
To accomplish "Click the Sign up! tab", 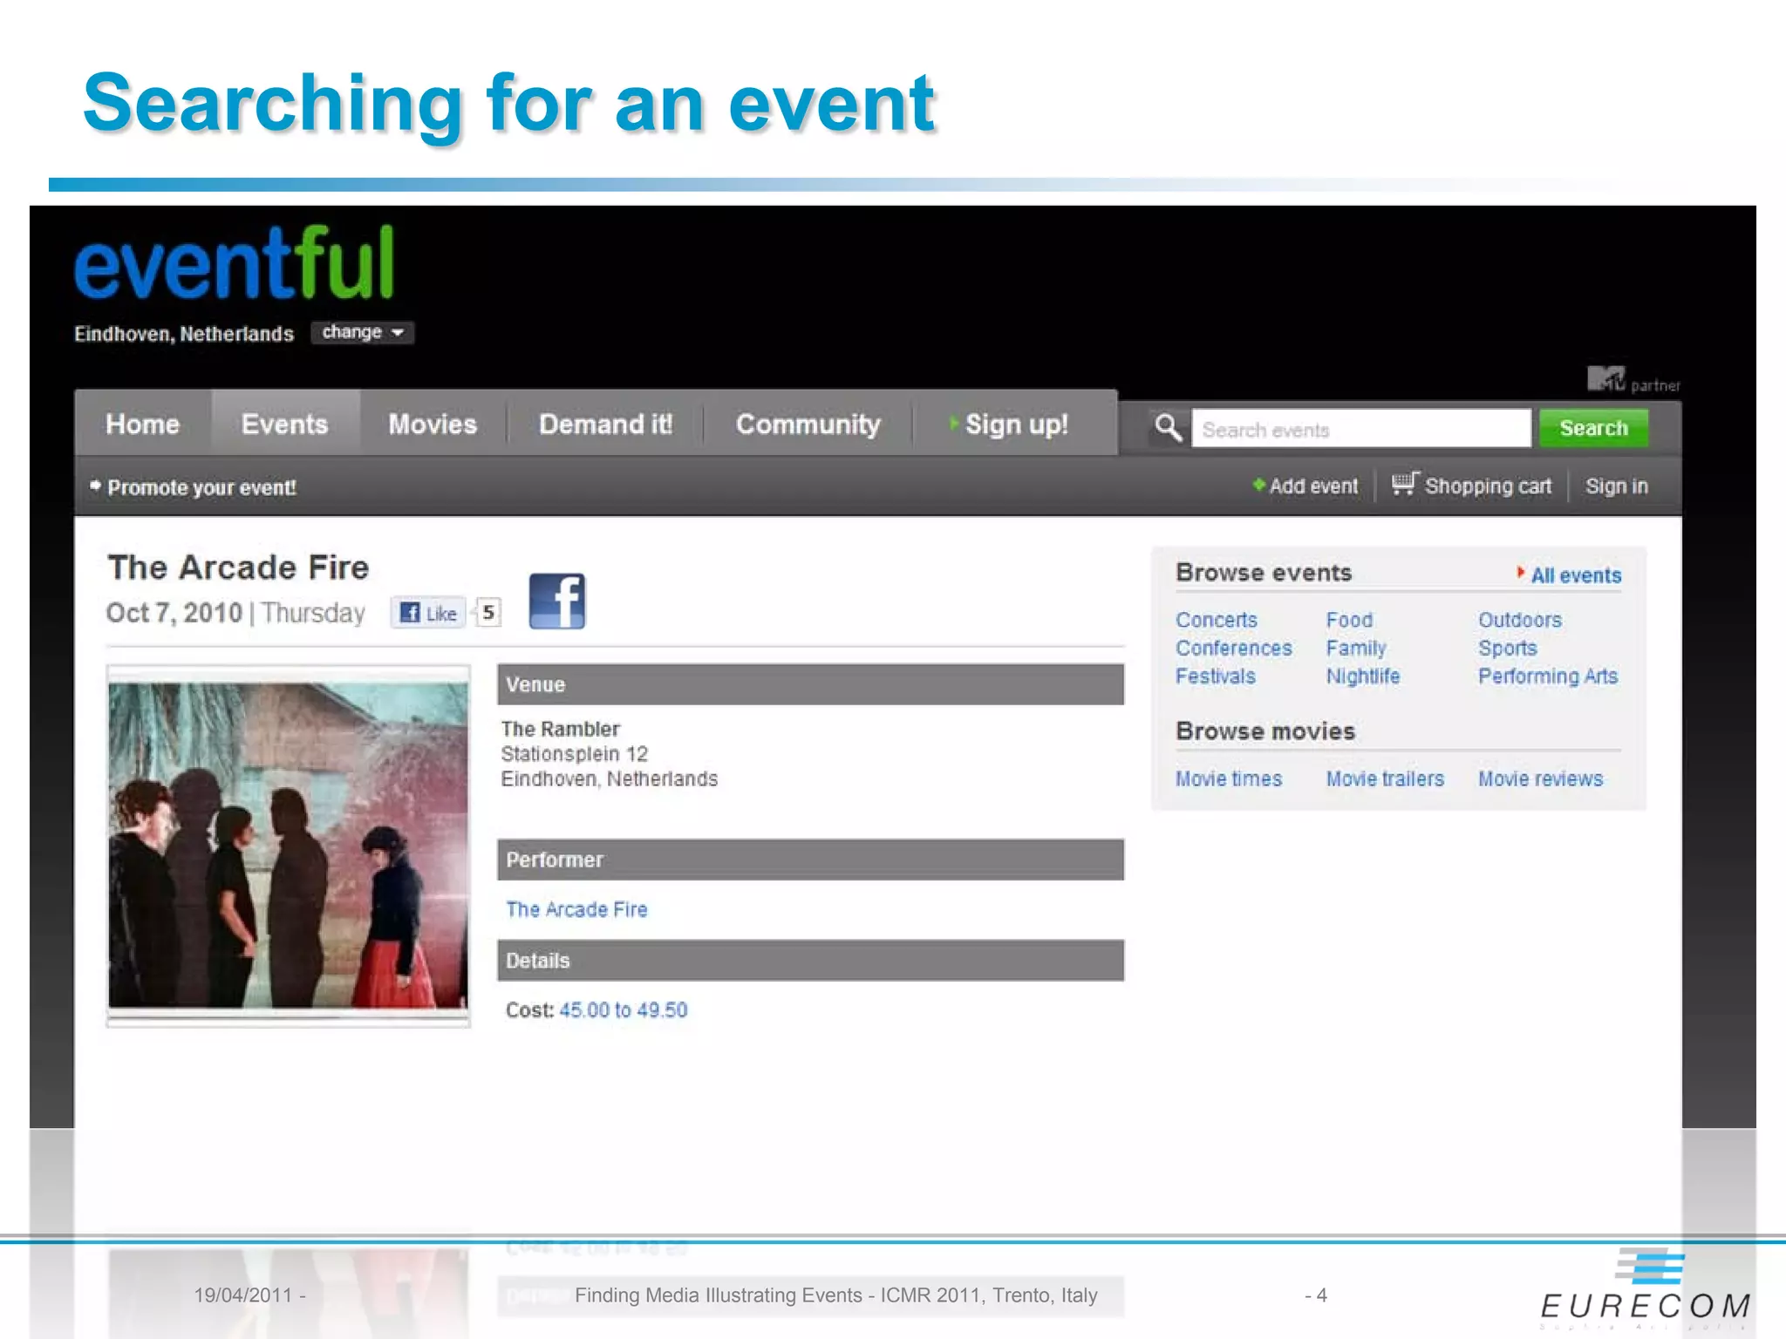I will click(x=1015, y=424).
